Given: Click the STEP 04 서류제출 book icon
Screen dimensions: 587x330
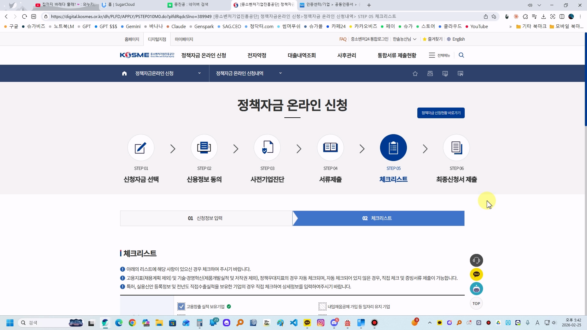Looking at the screenshot, I should [x=330, y=148].
